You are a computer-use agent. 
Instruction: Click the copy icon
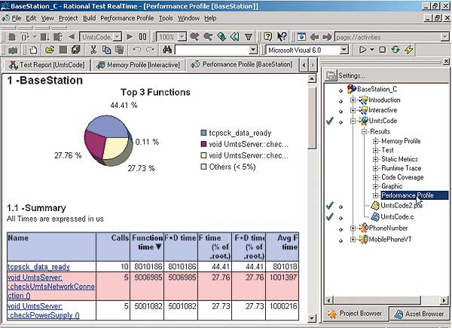coord(106,50)
